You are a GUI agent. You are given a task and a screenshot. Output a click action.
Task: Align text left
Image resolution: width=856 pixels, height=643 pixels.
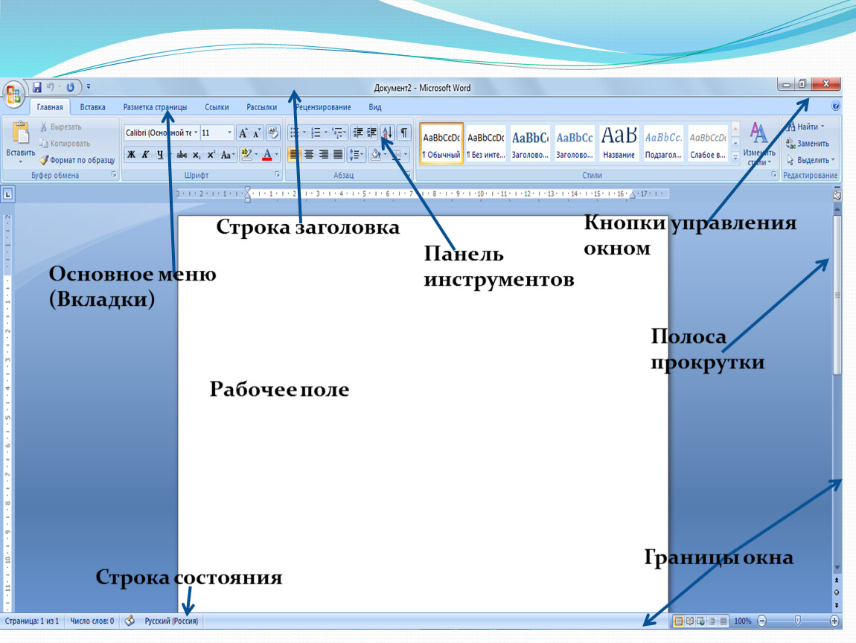click(x=294, y=155)
